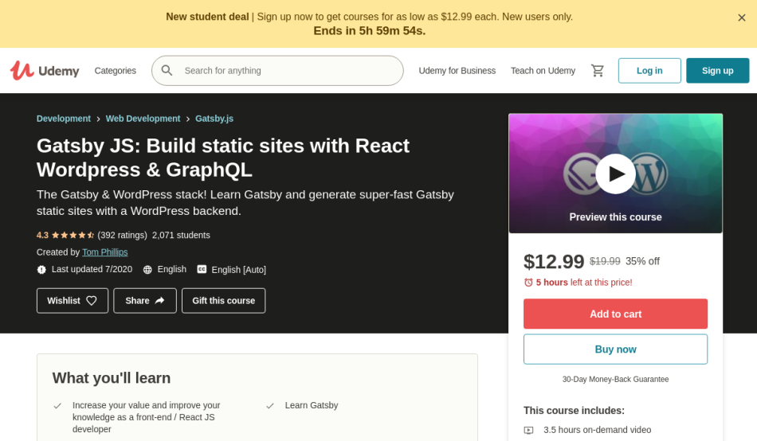757x441 pixels.
Task: Go to Web Development breadcrumb
Action: click(143, 119)
